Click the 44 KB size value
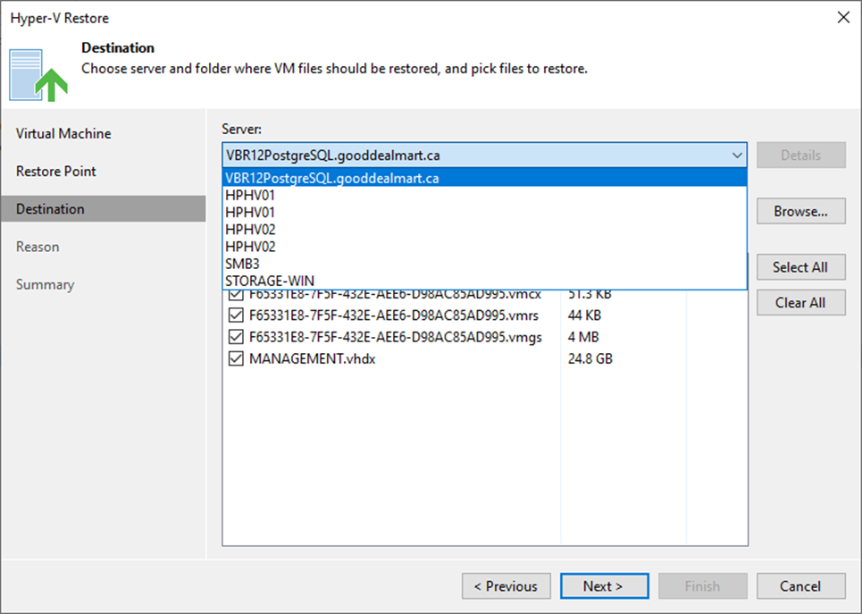This screenshot has width=862, height=614. pos(584,315)
